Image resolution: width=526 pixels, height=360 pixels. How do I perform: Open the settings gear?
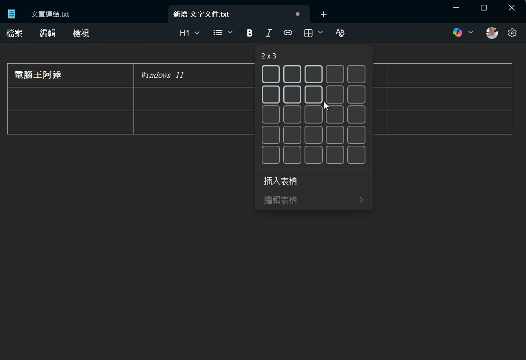point(512,33)
